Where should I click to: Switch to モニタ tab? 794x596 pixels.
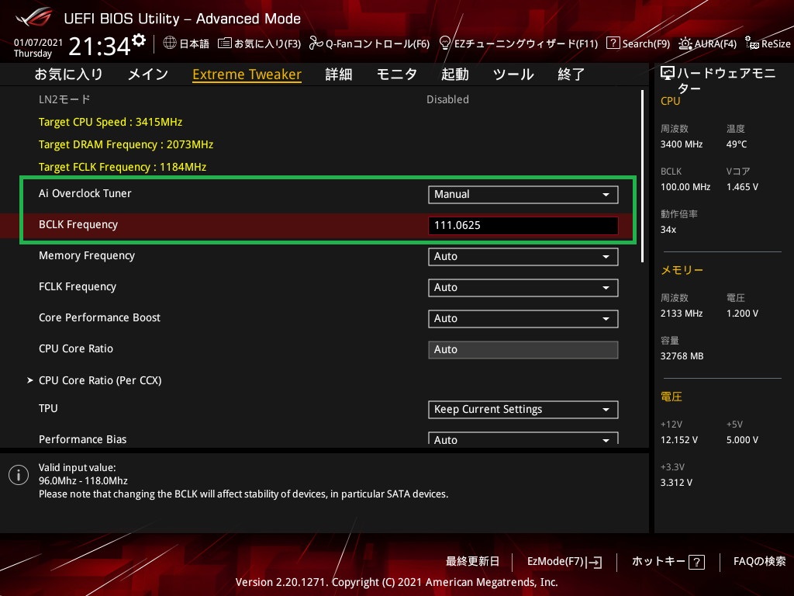click(397, 74)
